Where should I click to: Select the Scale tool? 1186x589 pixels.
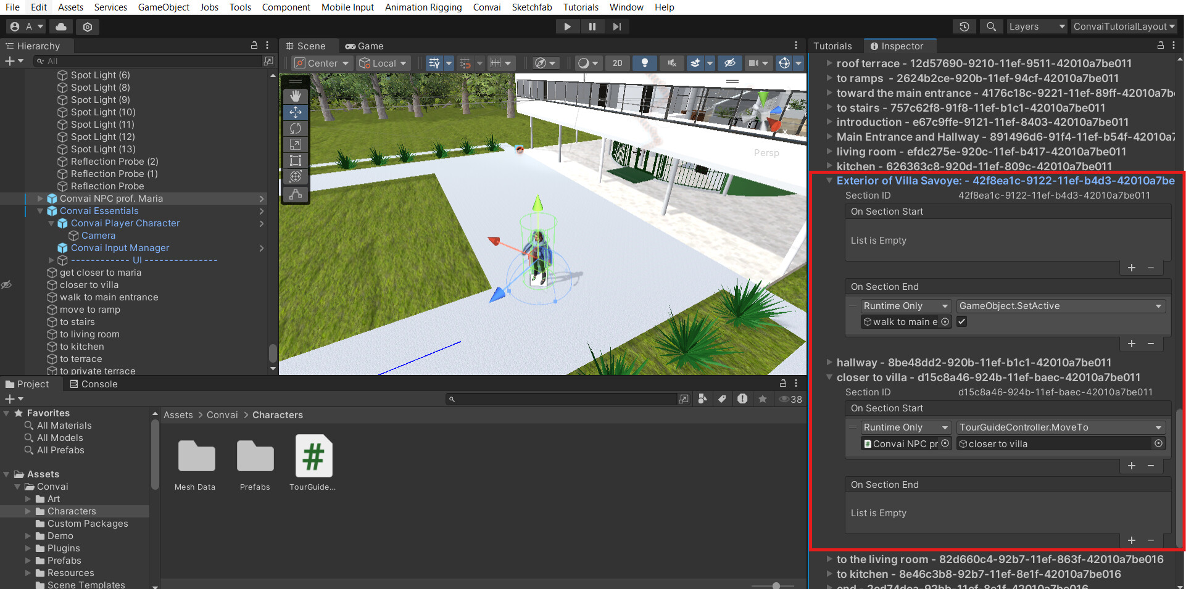click(296, 144)
